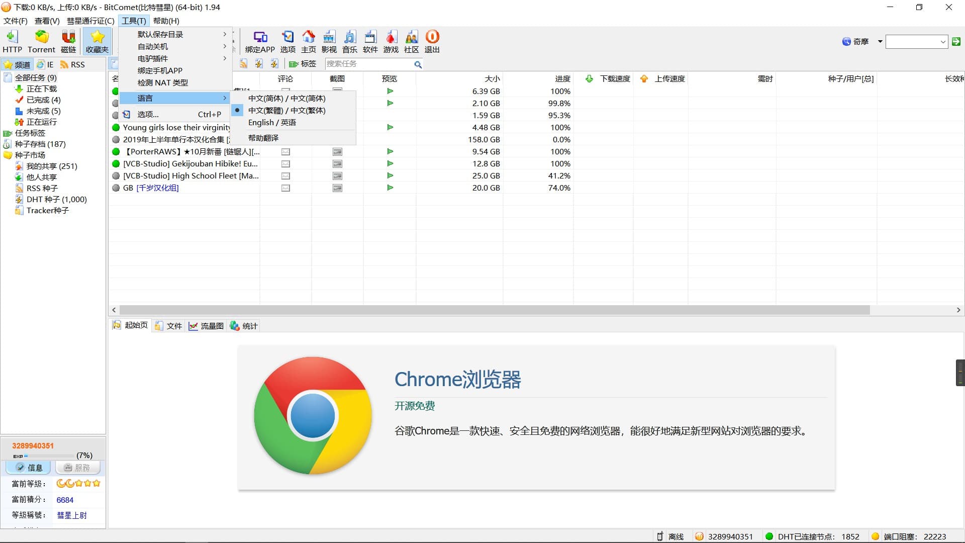Click the EXP progress bar

[x=49, y=456]
